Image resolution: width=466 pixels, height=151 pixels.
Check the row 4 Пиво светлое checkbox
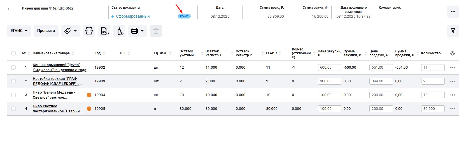(13, 109)
